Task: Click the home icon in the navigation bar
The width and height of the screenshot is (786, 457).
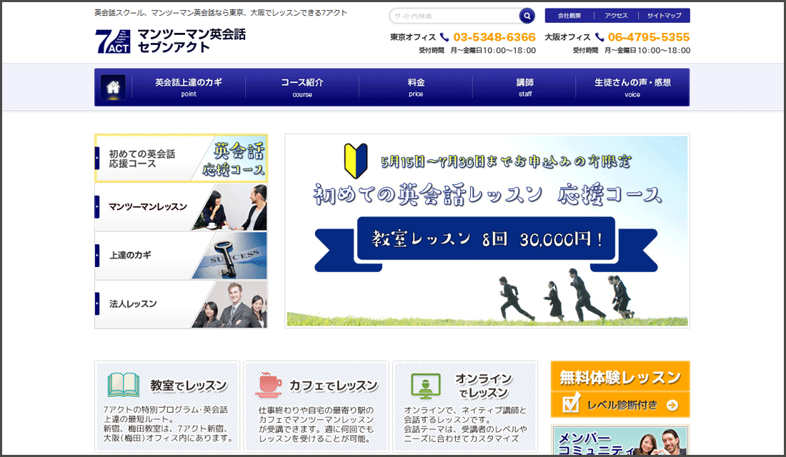Action: click(x=112, y=87)
